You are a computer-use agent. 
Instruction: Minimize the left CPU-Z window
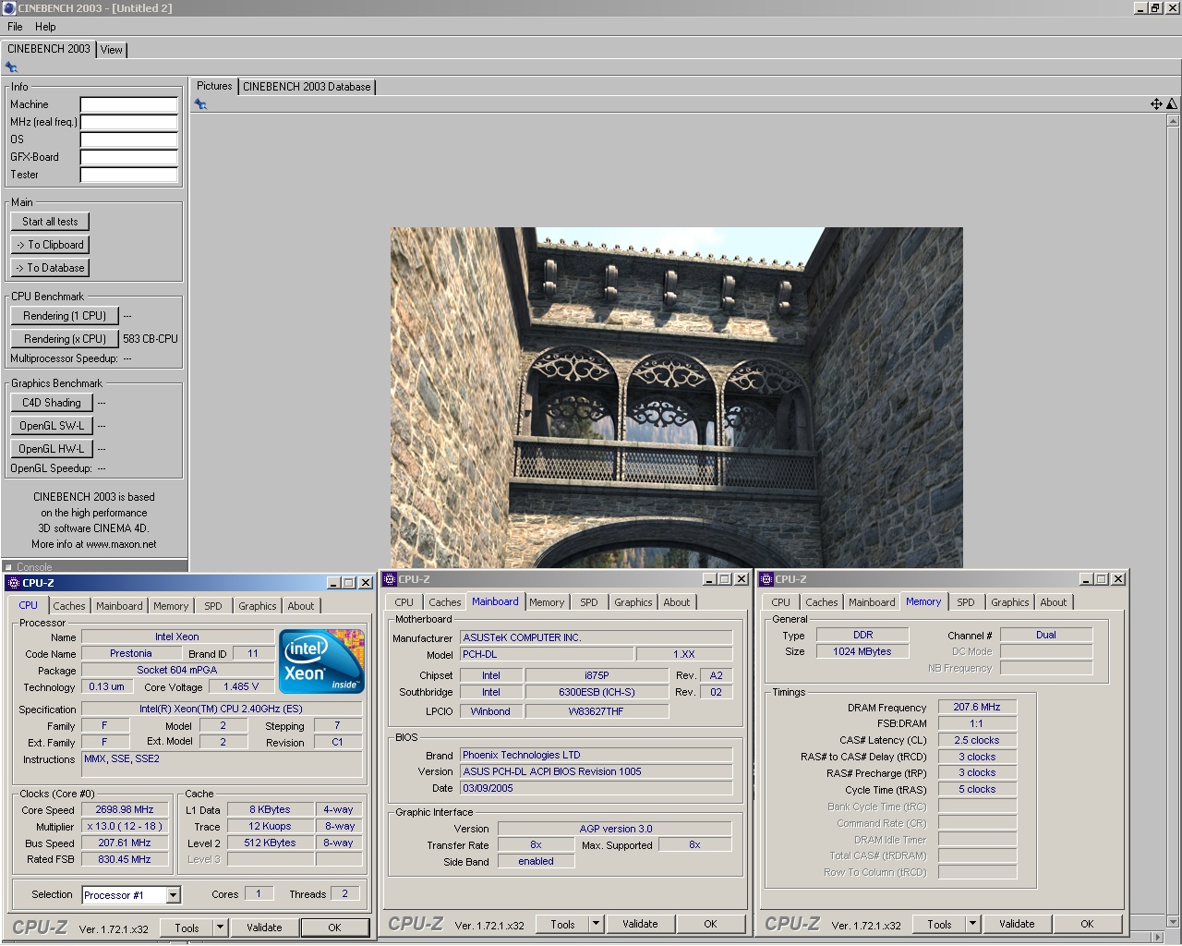(x=333, y=583)
